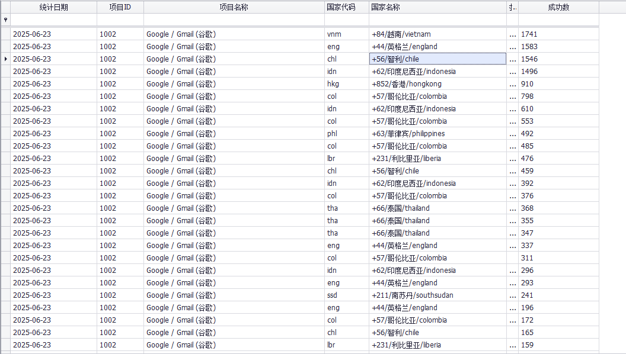Sort by the 项目名称 column header
Image resolution: width=626 pixels, height=354 pixels.
pos(234,7)
